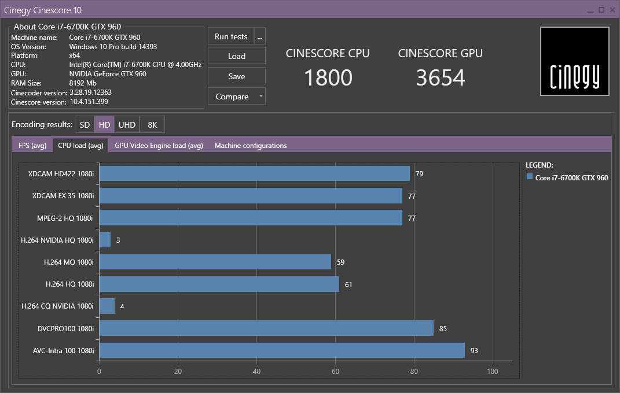
Task: Click the GPU name NVIDIA GeForce GTX 960
Action: point(108,74)
